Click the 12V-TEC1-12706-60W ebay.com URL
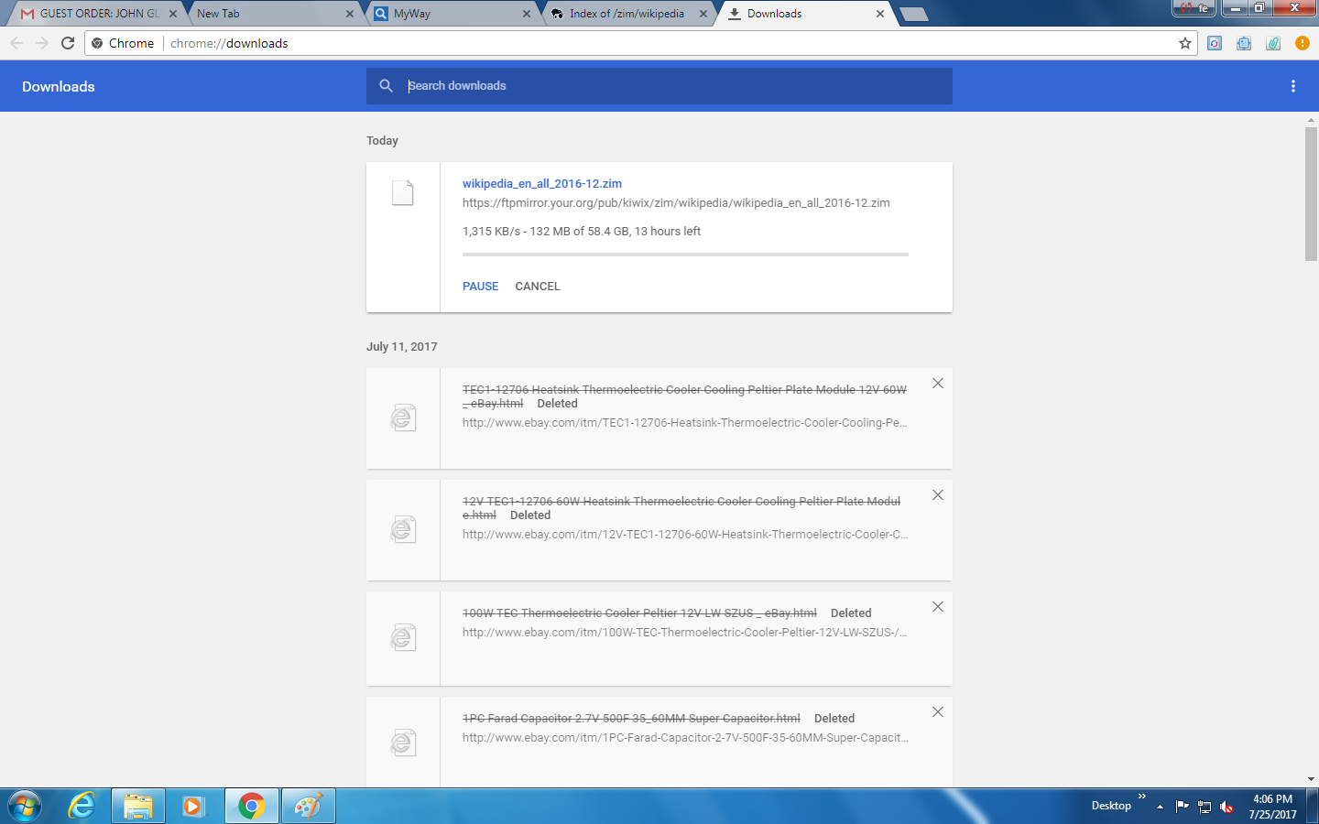 pos(685,535)
